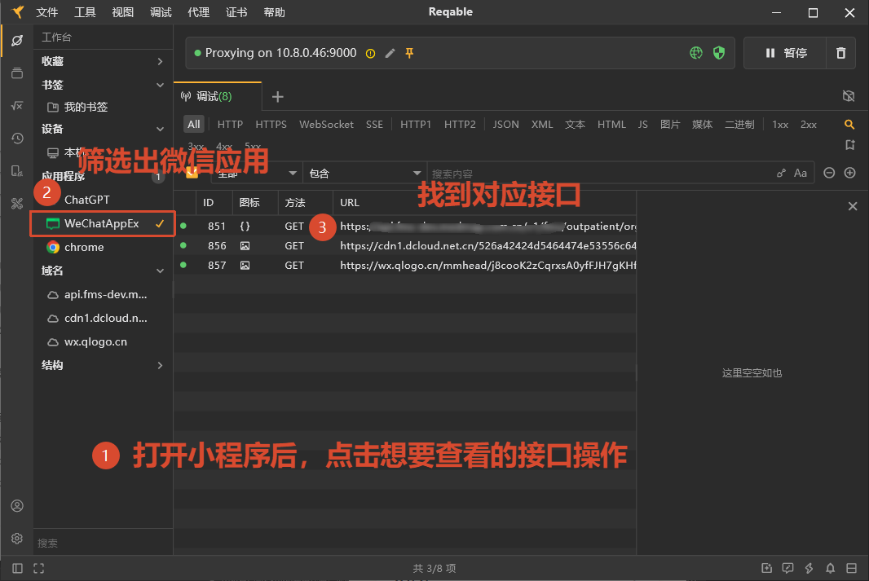
Task: Clear captured traffic with trash icon
Action: coord(840,53)
